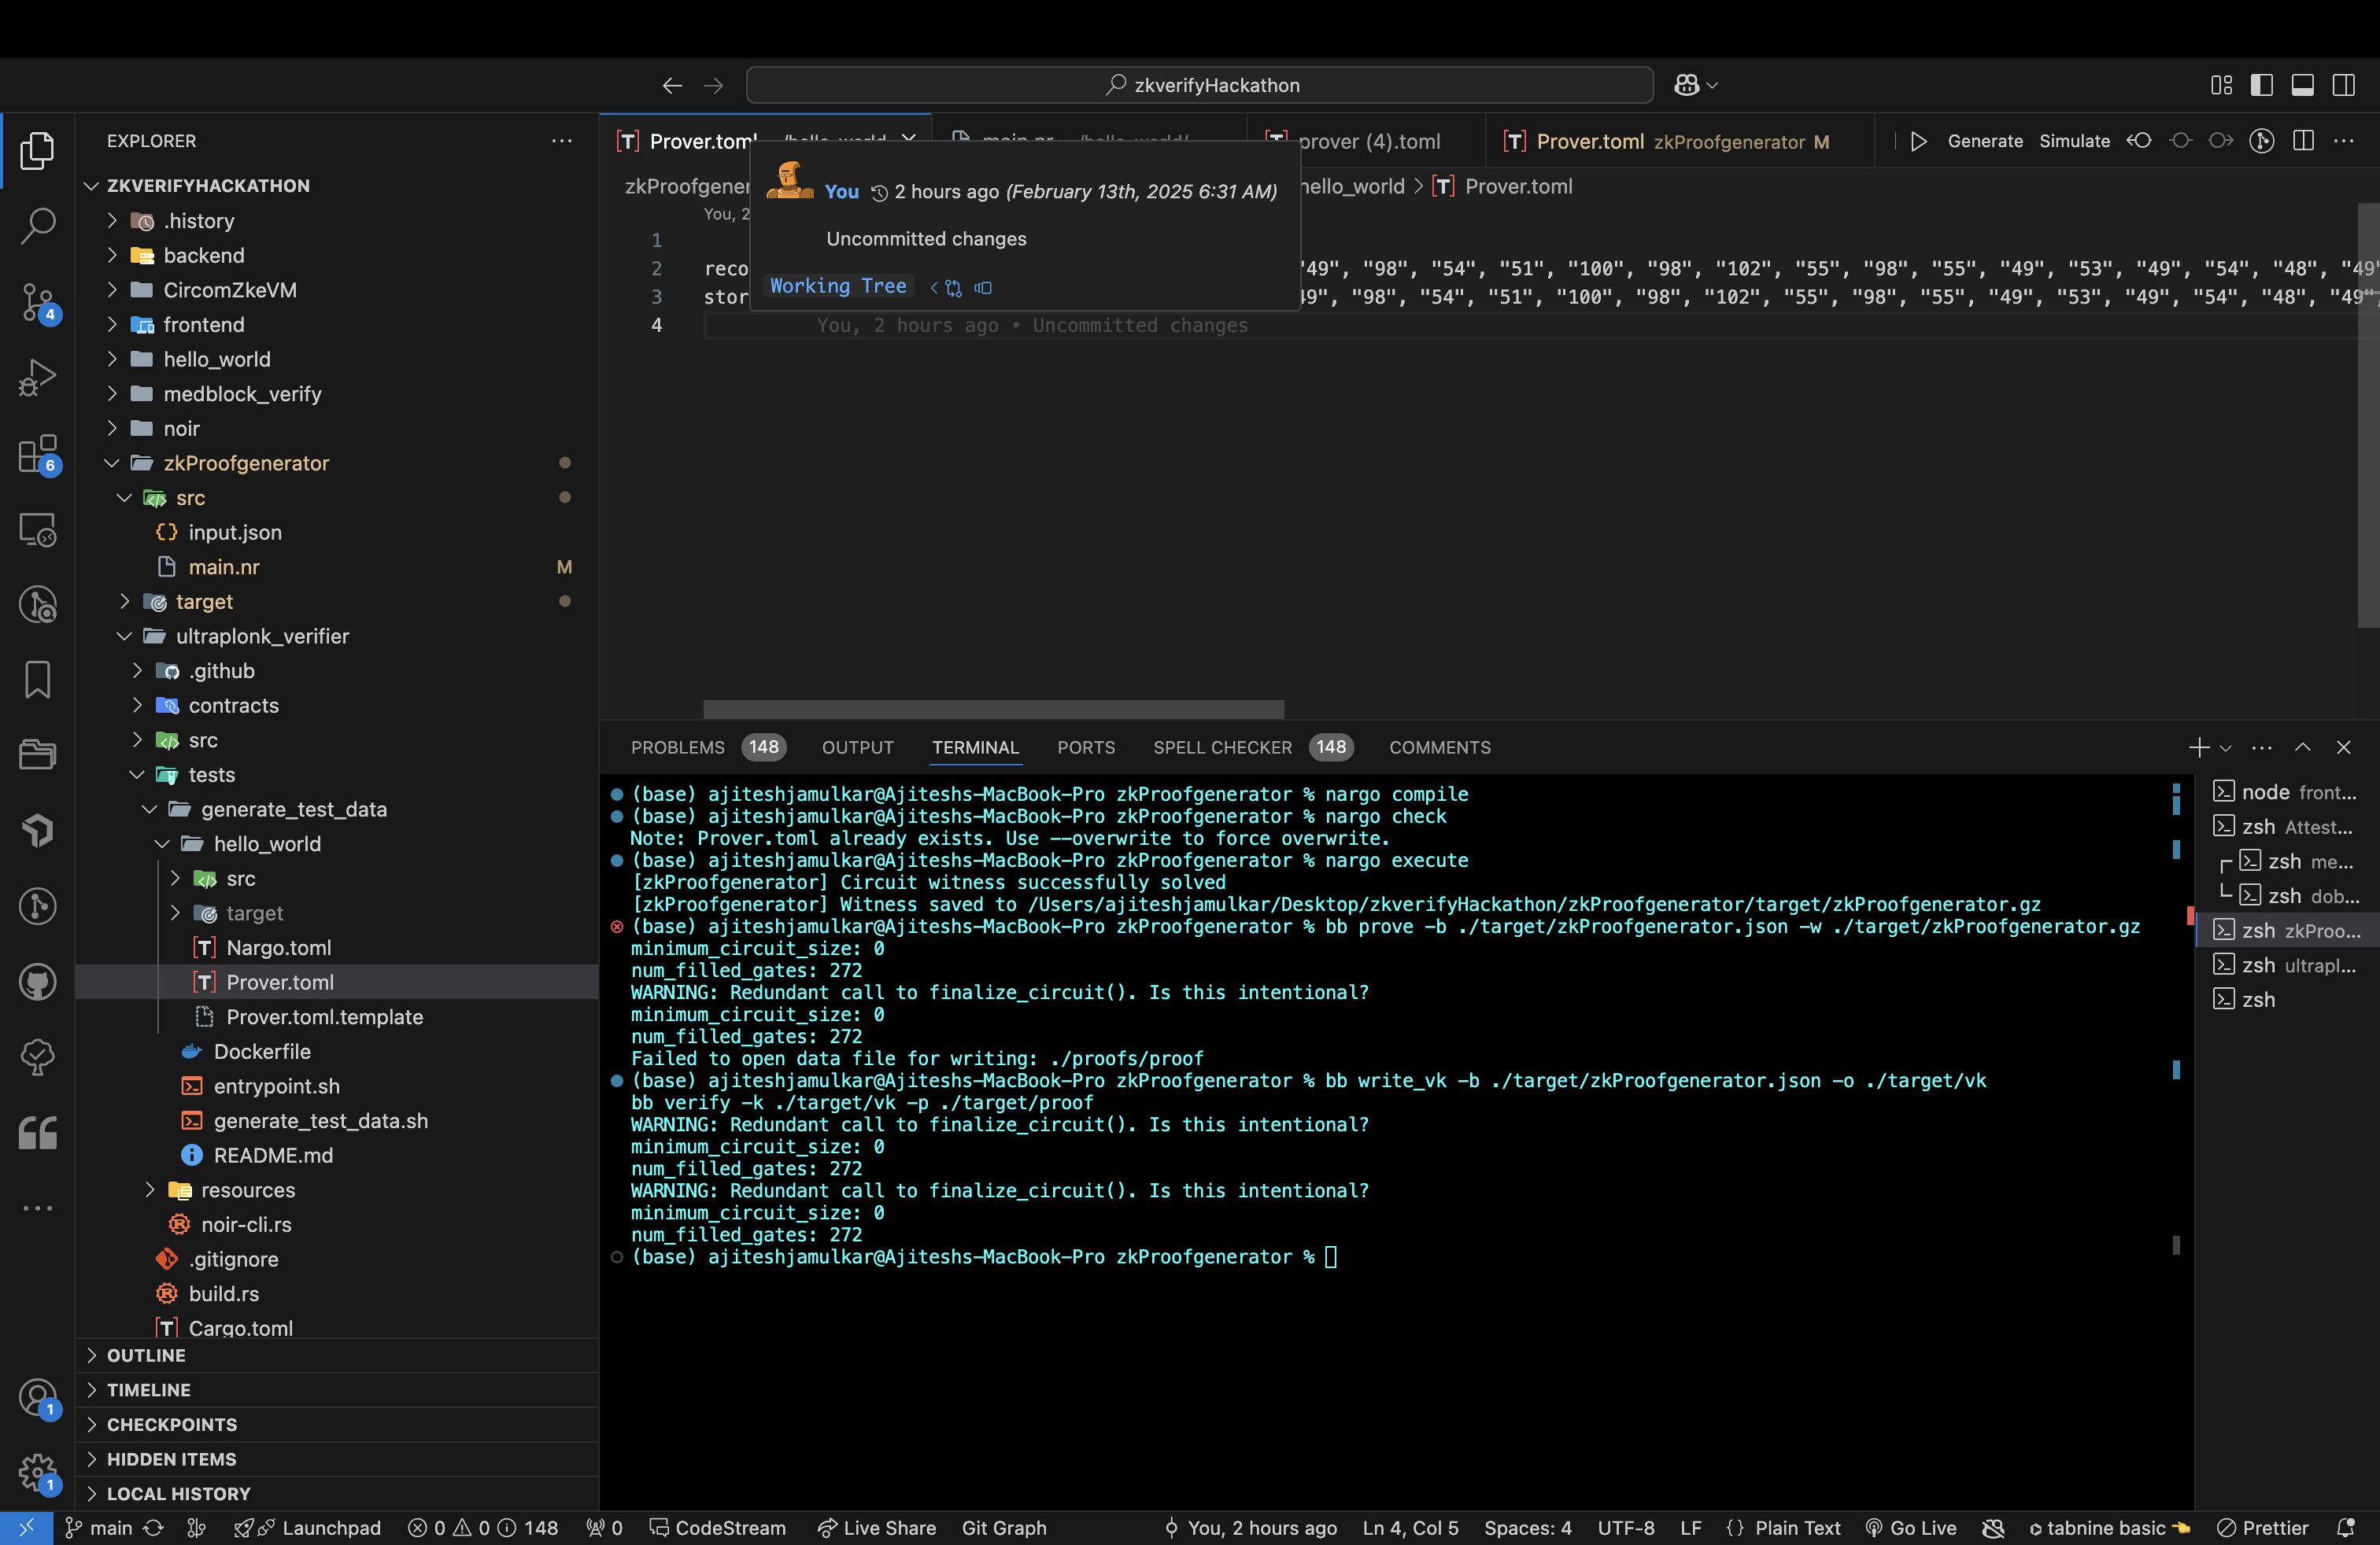
Task: Open the Extensions view icon
Action: [x=37, y=454]
